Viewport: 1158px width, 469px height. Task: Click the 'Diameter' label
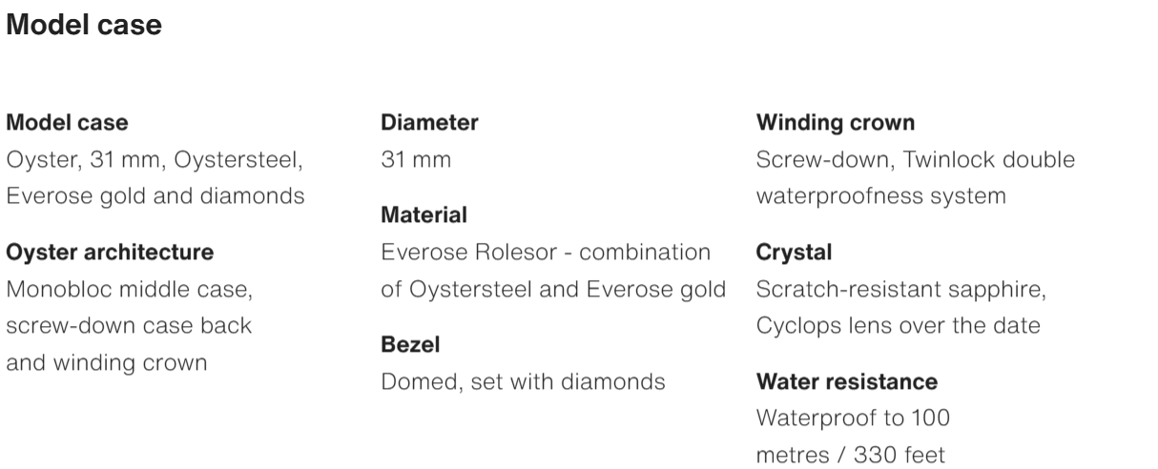point(429,123)
